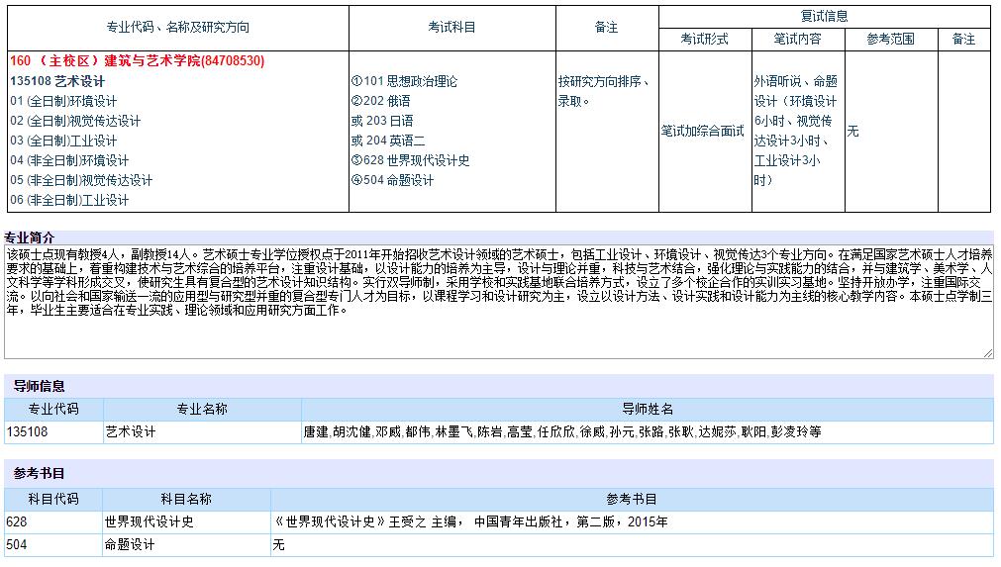Click 04 (非全日制)环境设计 direction
1001x567 pixels.
(69, 160)
